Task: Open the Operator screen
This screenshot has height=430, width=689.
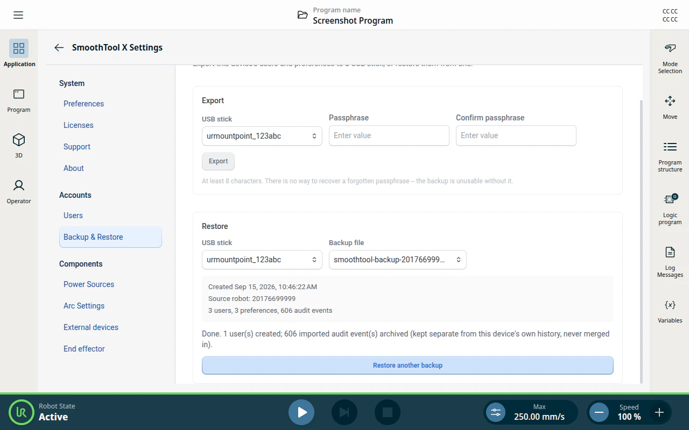Action: click(x=19, y=191)
